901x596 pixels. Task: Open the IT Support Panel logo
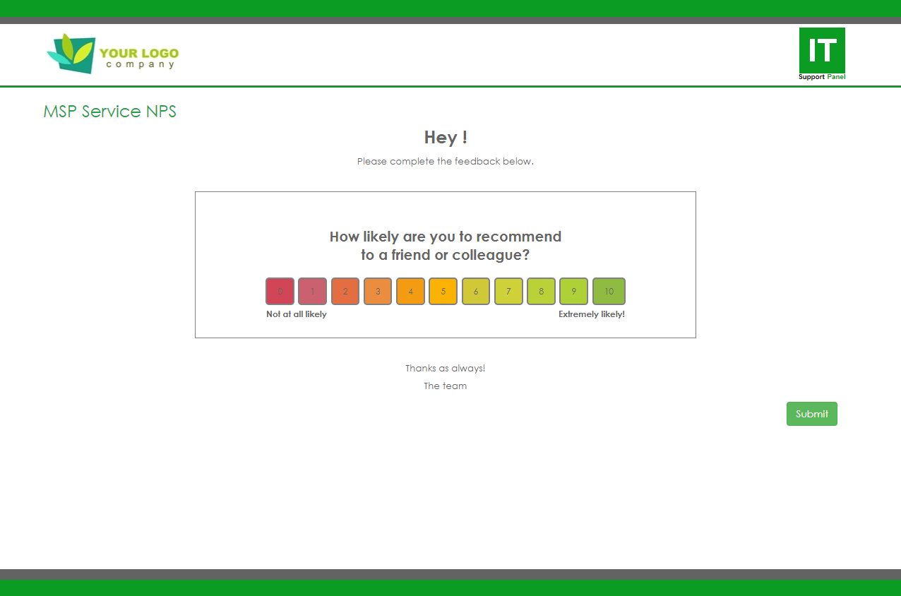click(822, 54)
